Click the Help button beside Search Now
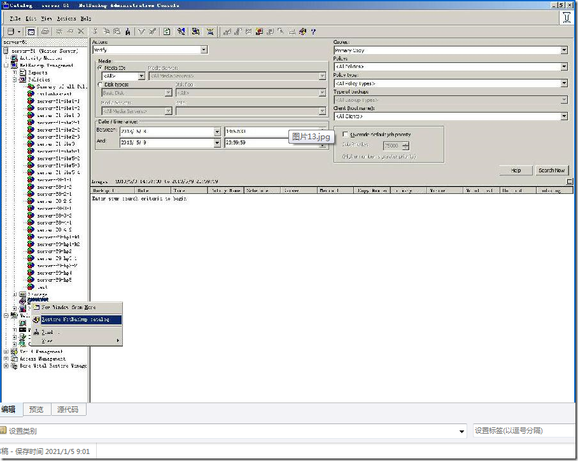Viewport: 578px width, 461px height. [x=516, y=170]
